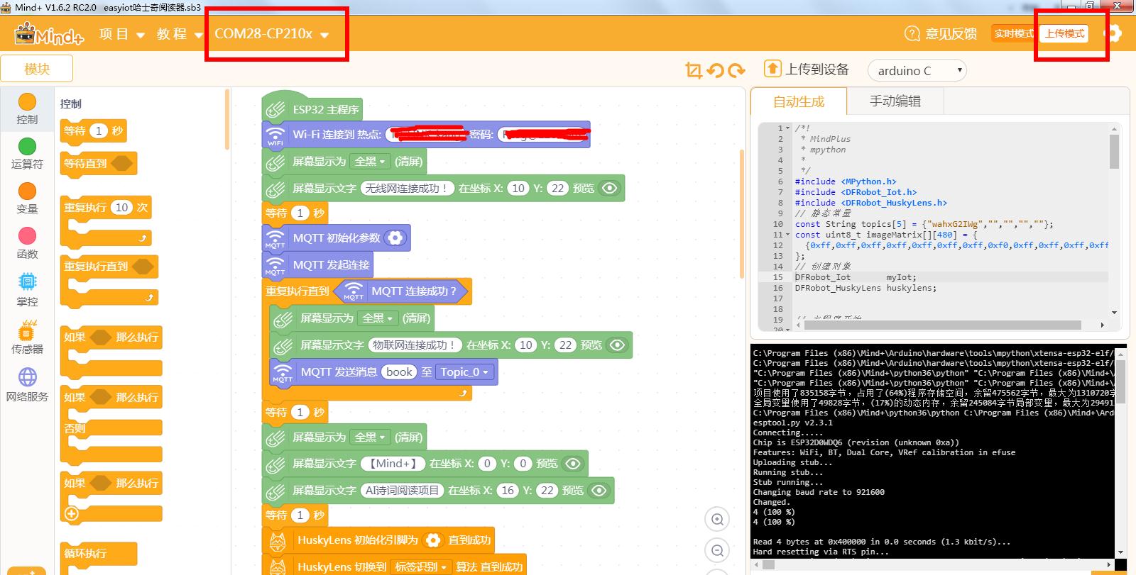Open 全黑 dropdown before 【Mind+】 block
Viewport: 1136px width, 575px height.
pyautogui.click(x=370, y=437)
